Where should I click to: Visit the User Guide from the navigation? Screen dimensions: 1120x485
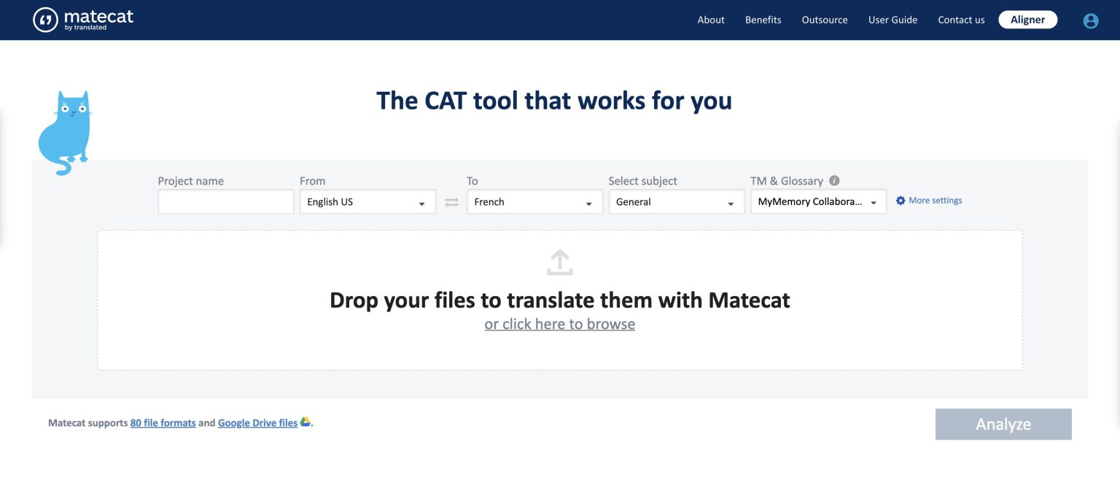(892, 20)
